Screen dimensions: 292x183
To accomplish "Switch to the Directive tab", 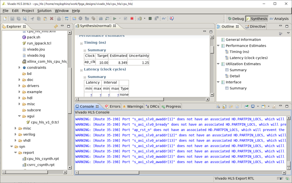I will (255, 26).
